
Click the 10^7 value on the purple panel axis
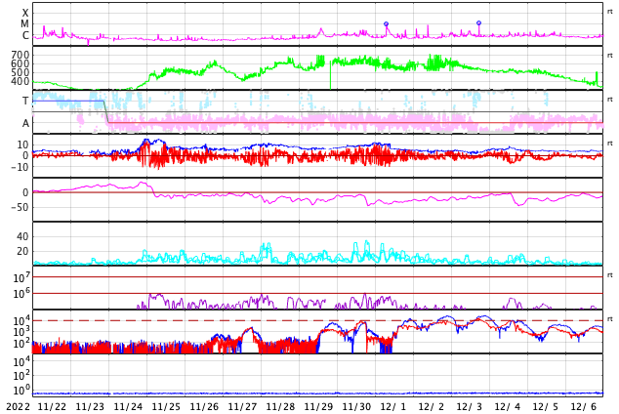[21, 278]
